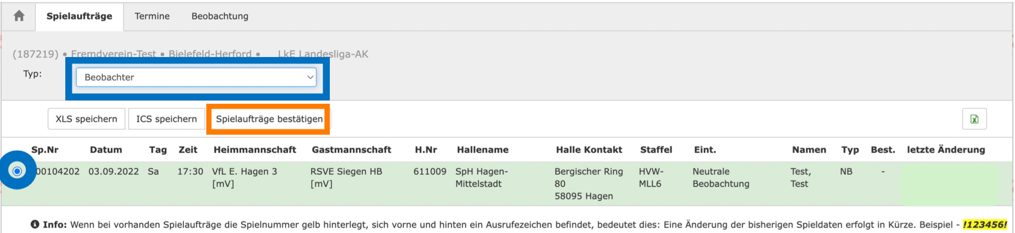Click the Hallename column header
Image resolution: width=1015 pixels, height=233 pixels.
click(482, 150)
